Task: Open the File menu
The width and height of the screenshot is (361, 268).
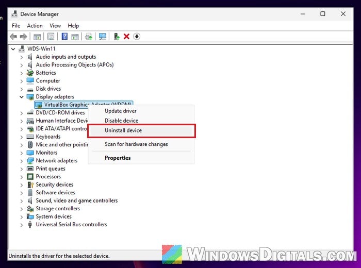Action: point(16,26)
